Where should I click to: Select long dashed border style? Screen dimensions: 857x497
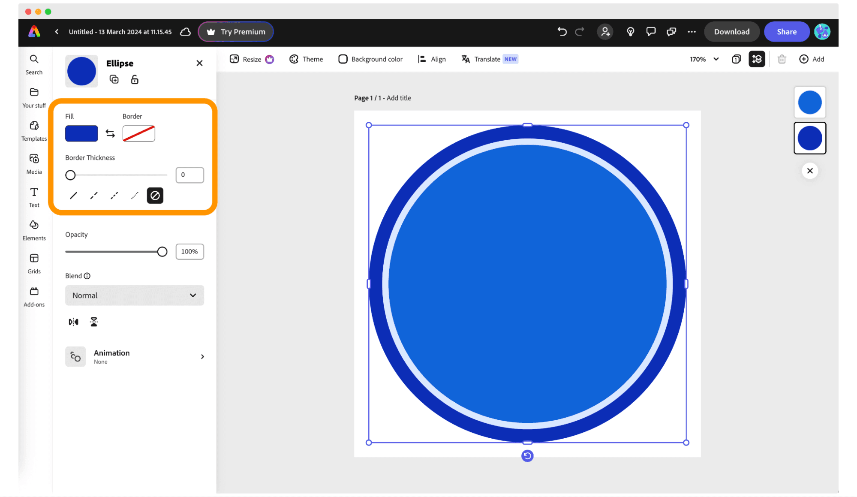[94, 196]
